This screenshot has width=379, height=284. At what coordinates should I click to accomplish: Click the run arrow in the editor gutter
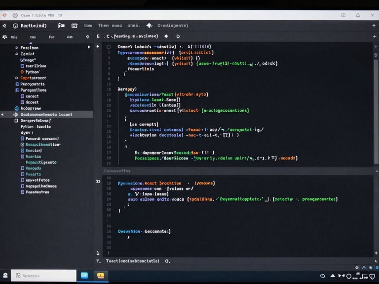click(x=98, y=46)
